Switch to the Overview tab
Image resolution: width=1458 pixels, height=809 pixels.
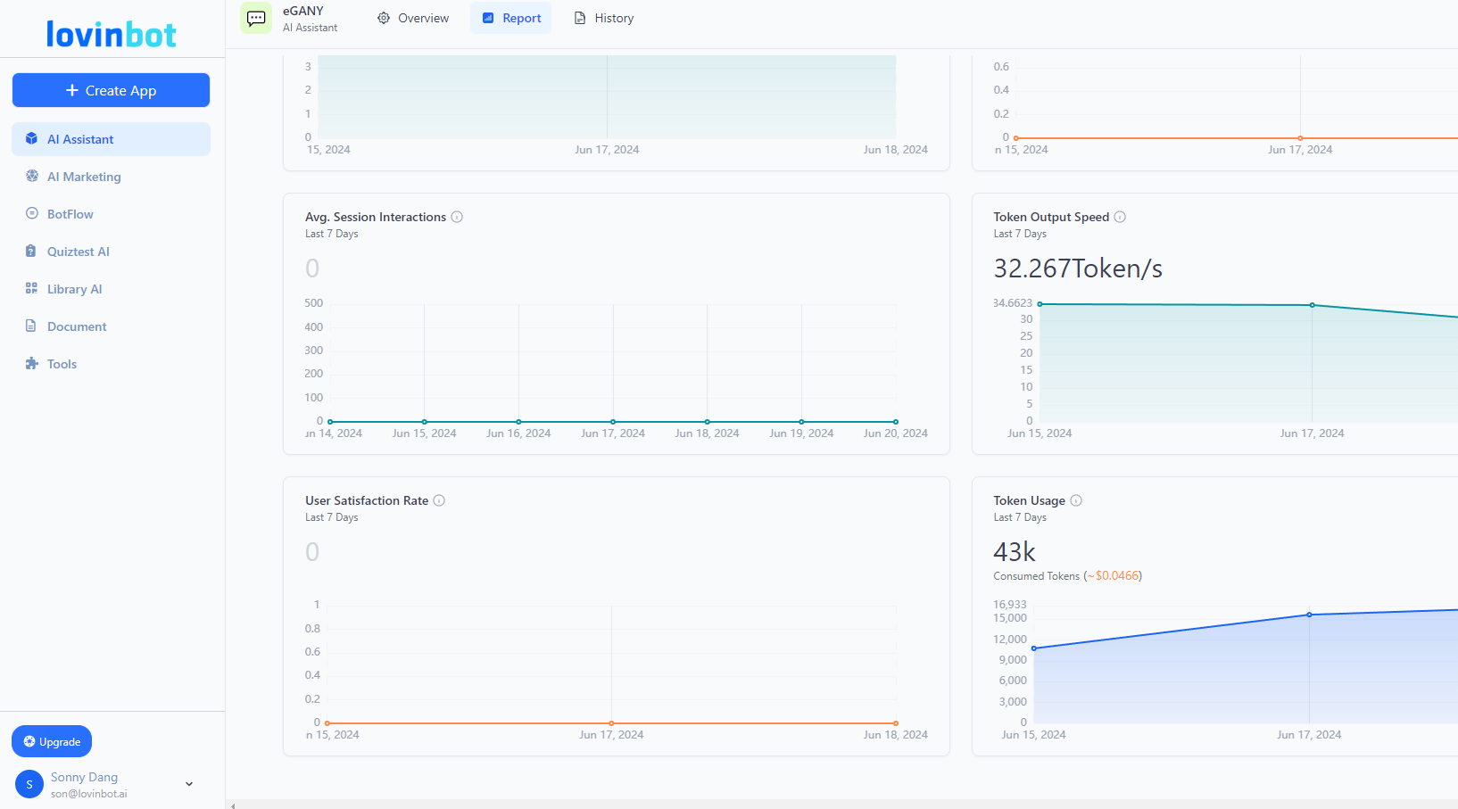pyautogui.click(x=413, y=18)
